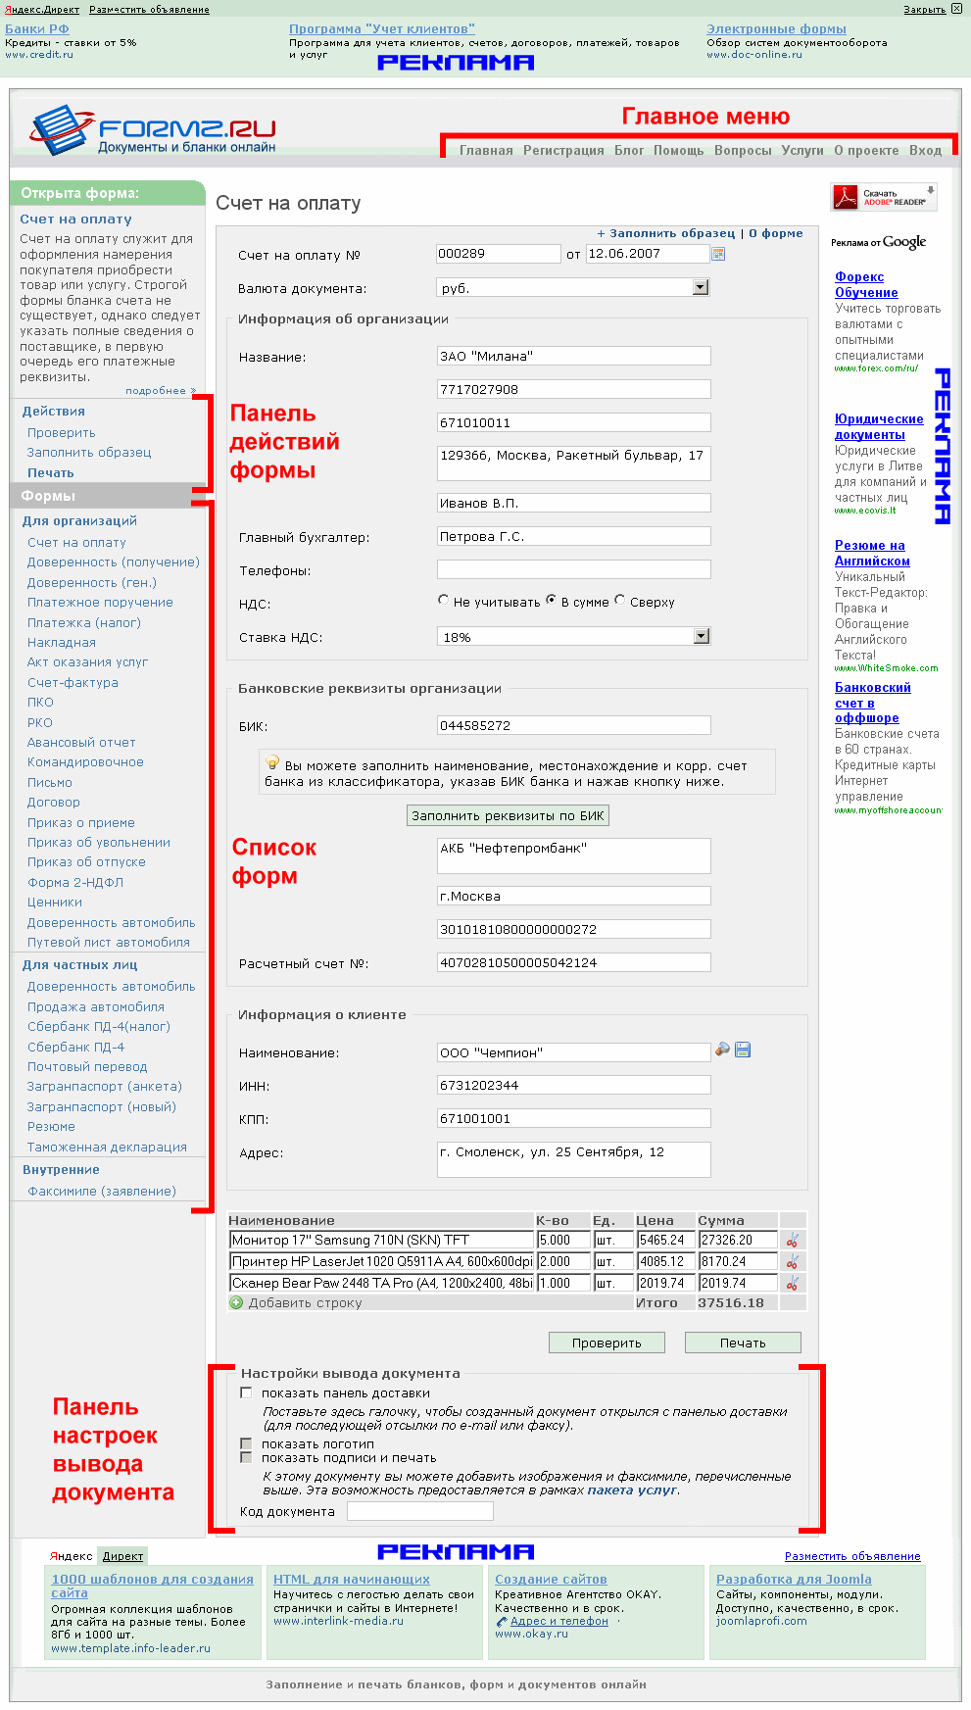Click the БИК input field
Screen dimensions: 971x1710
coord(574,725)
